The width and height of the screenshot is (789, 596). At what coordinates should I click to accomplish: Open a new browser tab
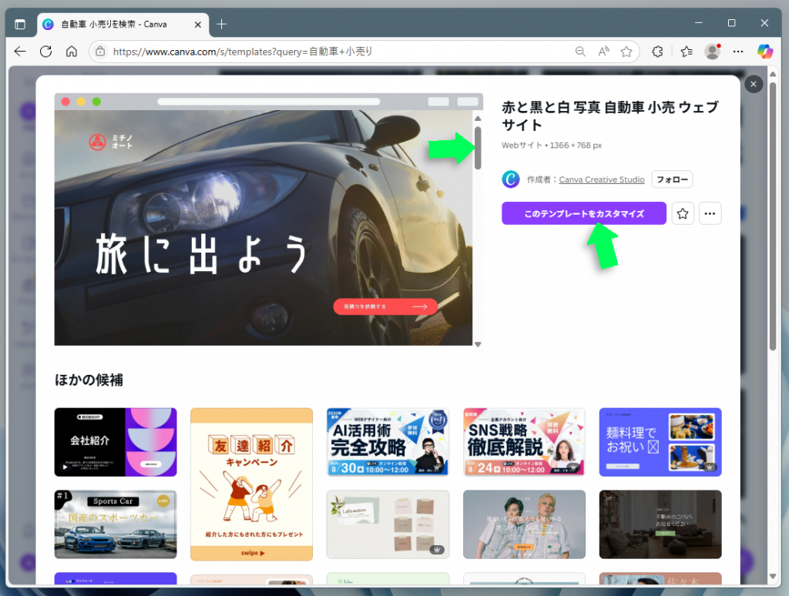coord(221,24)
